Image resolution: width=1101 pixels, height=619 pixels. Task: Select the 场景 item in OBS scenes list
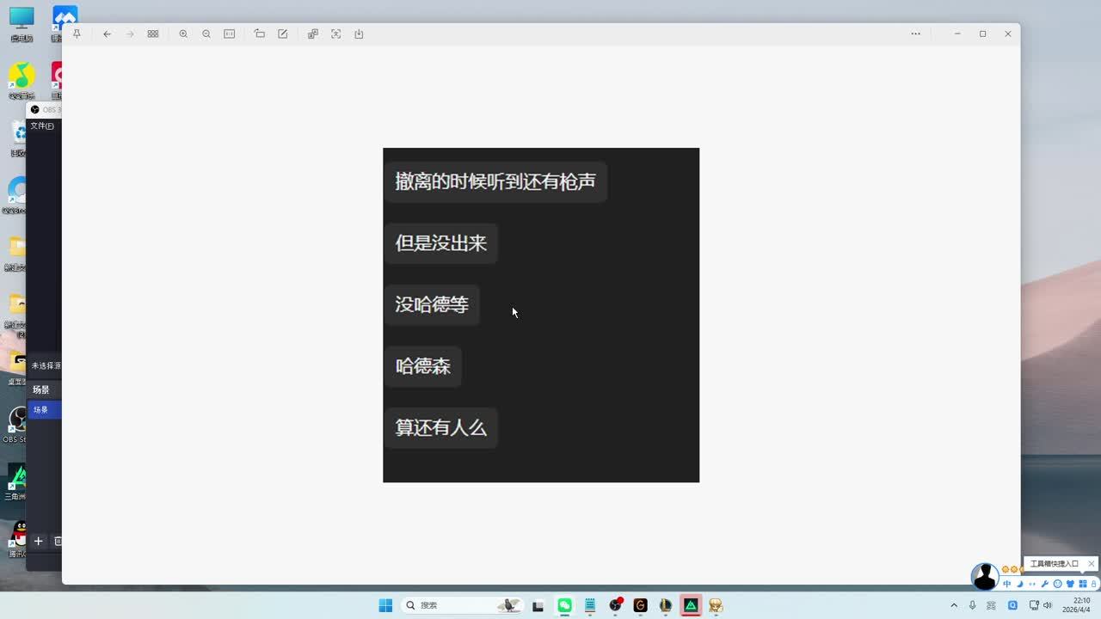pos(41,410)
